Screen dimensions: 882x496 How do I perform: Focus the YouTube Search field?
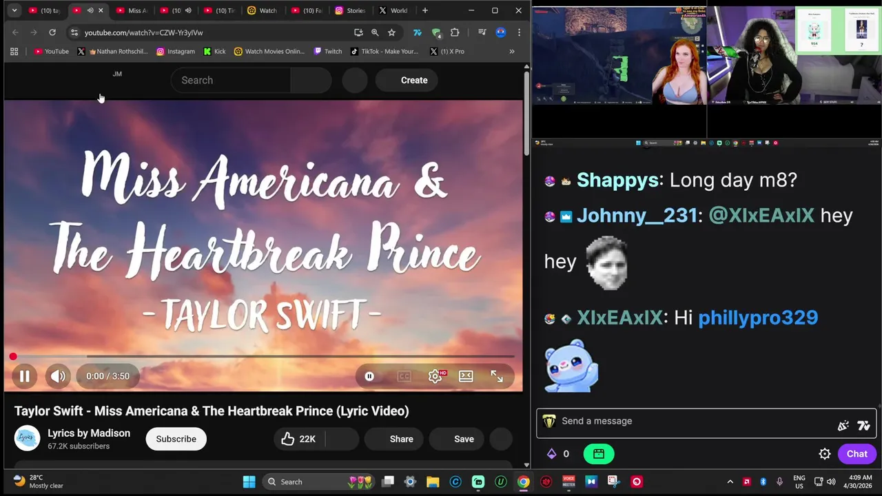tap(231, 81)
